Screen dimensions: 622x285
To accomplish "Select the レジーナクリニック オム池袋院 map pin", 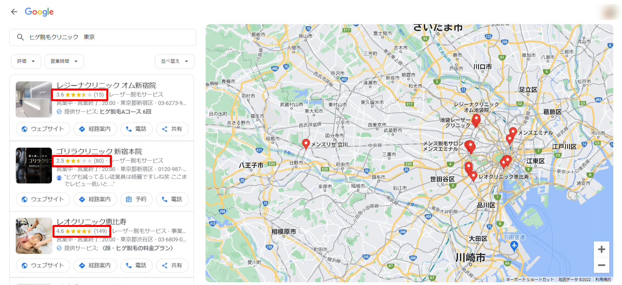I will point(476,119).
